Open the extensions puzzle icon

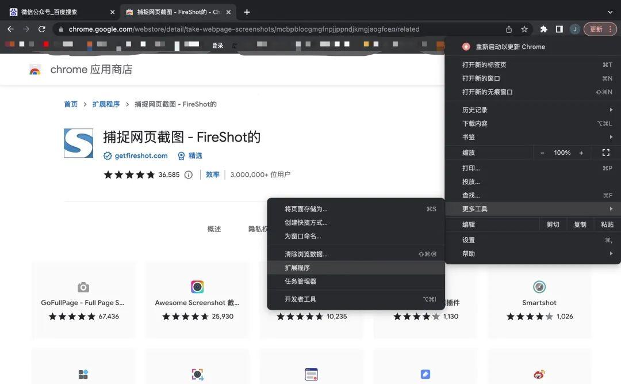coord(544,29)
